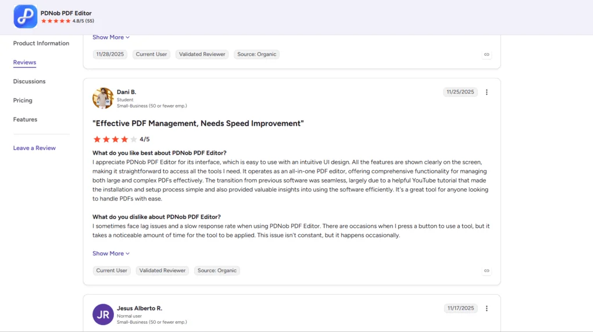Click review title "Effective PDF Management, Needs Speed Improvement"
593x332 pixels.
pyautogui.click(x=198, y=123)
